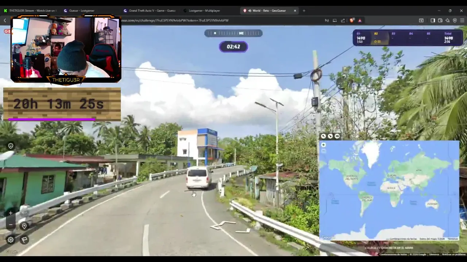Screen dimensions: 467x262
Task: Select the World - Reto - GeoGuessr tab
Action: coord(269,11)
